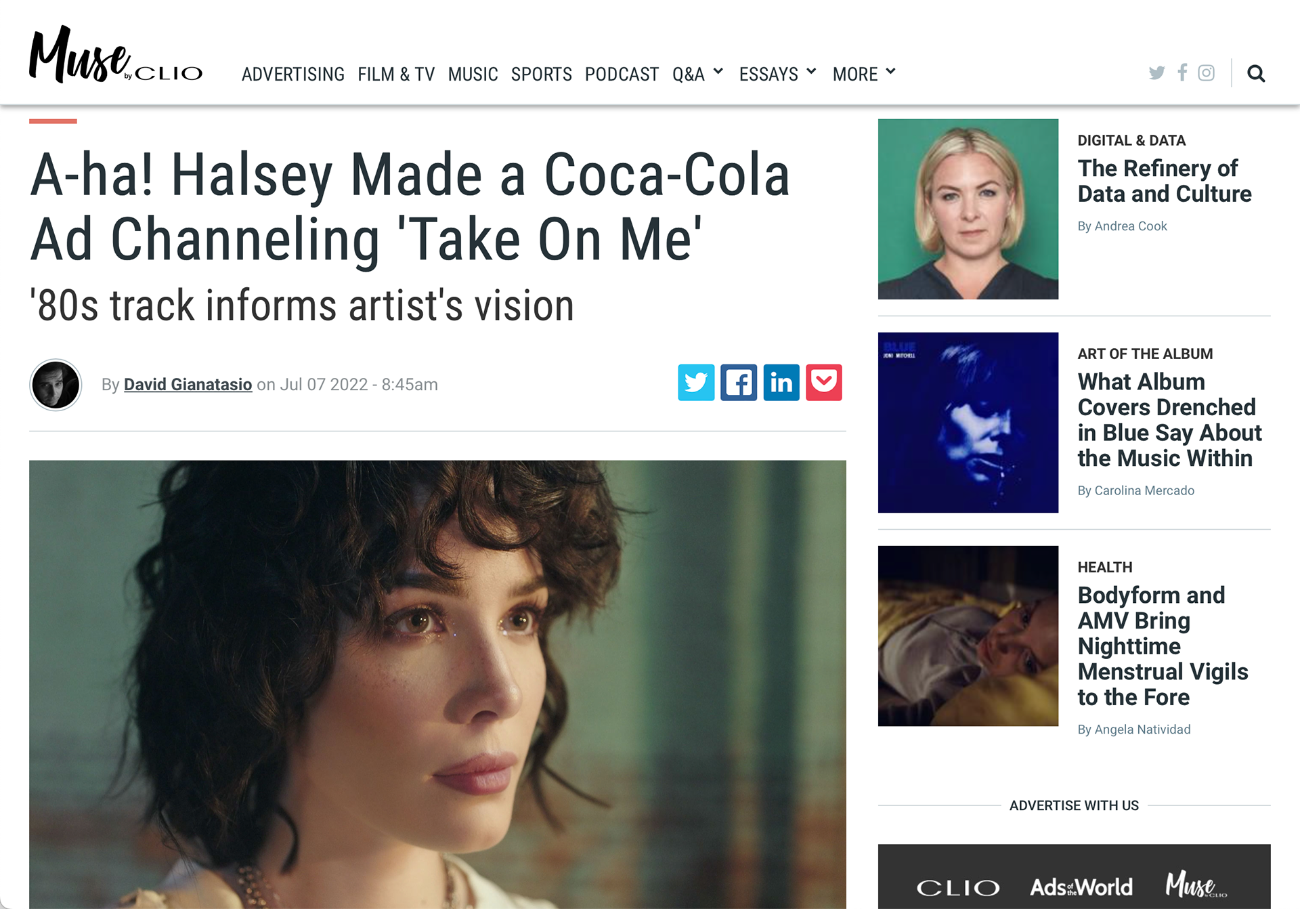Read 'The Refinery of Data and Culture'
This screenshot has width=1300, height=909.
tap(1164, 181)
